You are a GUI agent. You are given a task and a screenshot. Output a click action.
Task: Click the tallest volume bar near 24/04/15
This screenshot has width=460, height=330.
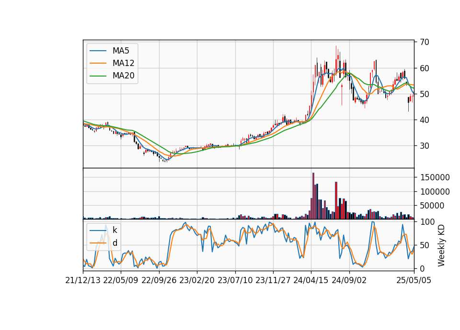click(x=313, y=196)
